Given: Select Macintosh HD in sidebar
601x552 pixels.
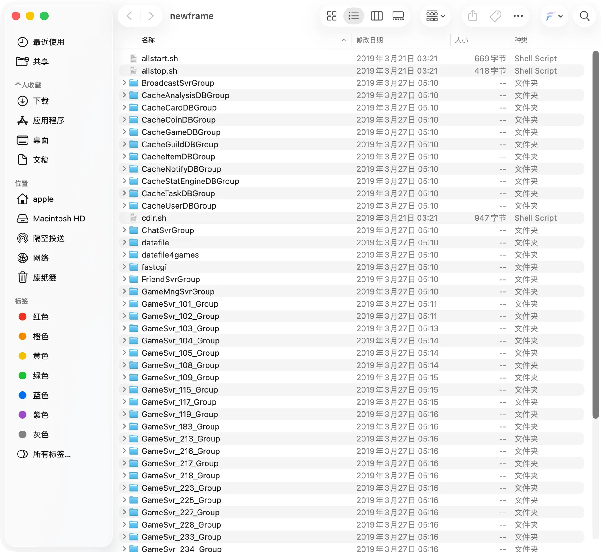Looking at the screenshot, I should click(x=51, y=219).
